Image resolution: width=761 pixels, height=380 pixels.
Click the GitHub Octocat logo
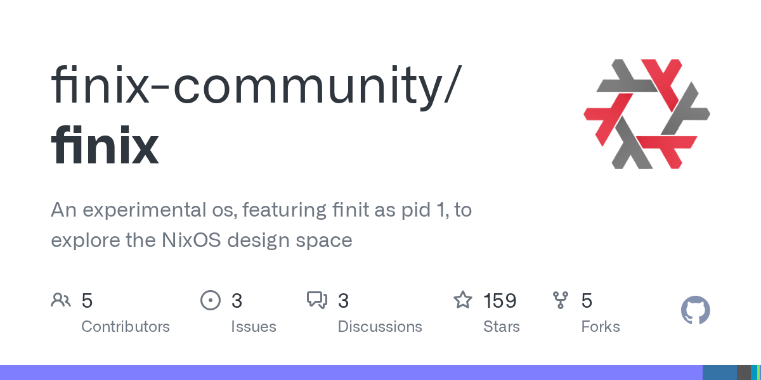coord(695,311)
